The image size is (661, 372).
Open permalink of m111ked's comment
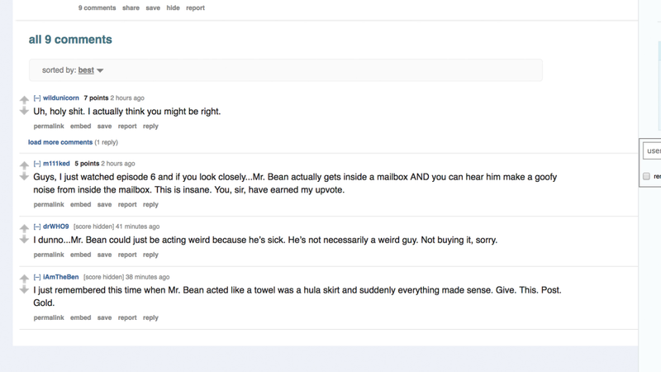[x=49, y=204]
